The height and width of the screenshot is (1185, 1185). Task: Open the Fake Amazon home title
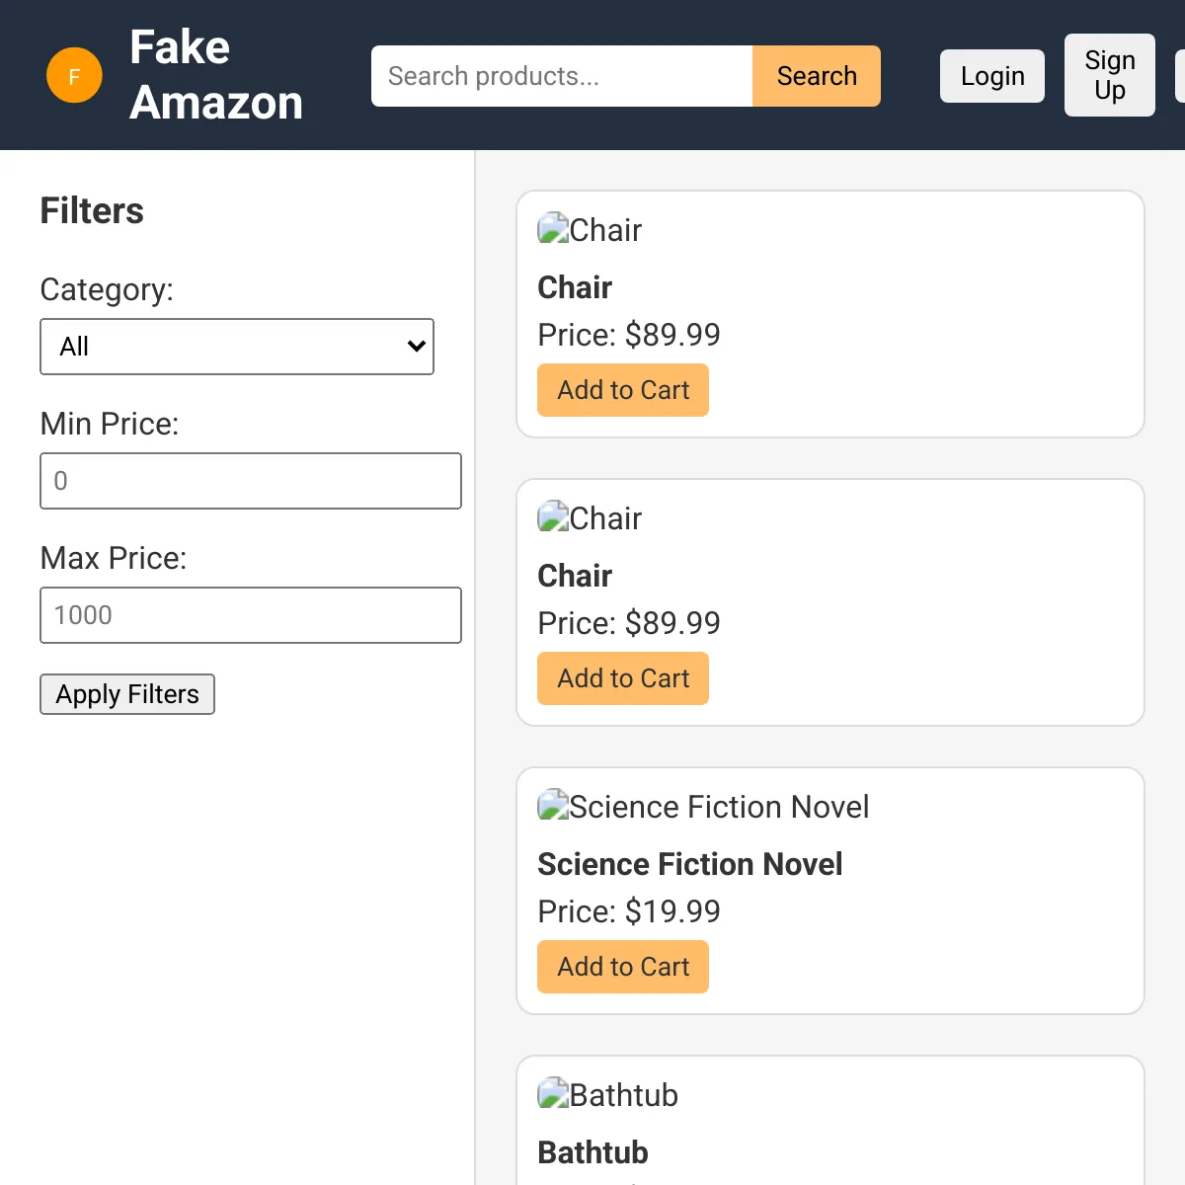[216, 75]
